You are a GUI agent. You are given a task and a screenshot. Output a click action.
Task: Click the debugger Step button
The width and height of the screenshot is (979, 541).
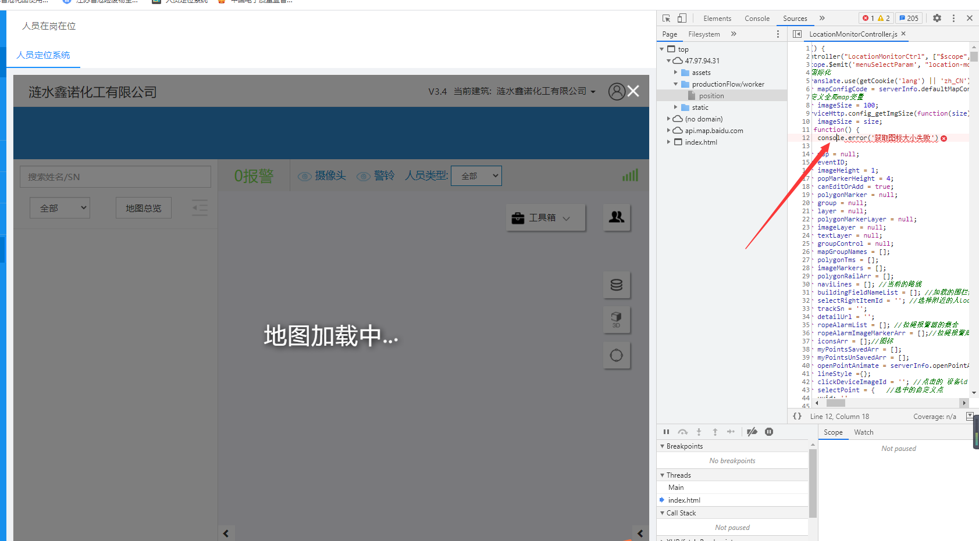[731, 432]
